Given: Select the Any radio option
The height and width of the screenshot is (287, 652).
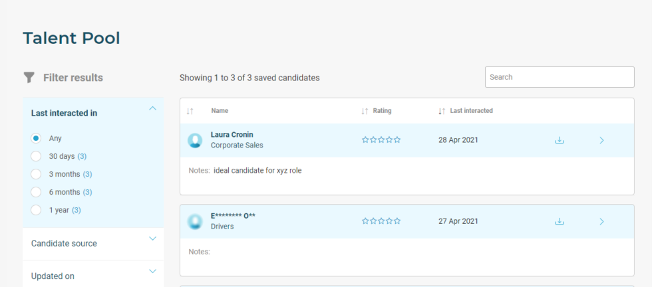Looking at the screenshot, I should (36, 138).
